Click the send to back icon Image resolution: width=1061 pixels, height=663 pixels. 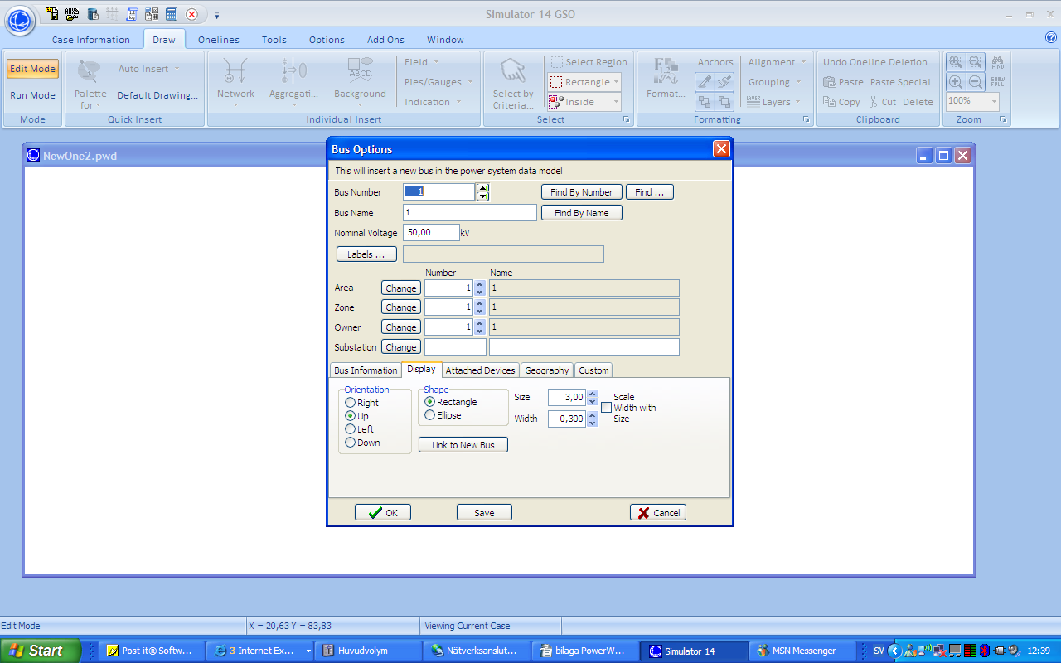pos(704,102)
